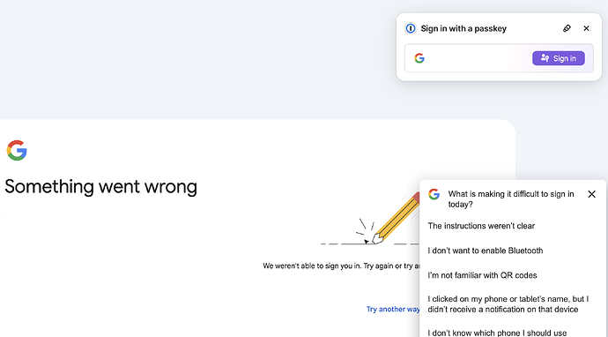The height and width of the screenshot is (337, 608).
Task: Click the "Something went wrong" heading
Action: [x=100, y=187]
